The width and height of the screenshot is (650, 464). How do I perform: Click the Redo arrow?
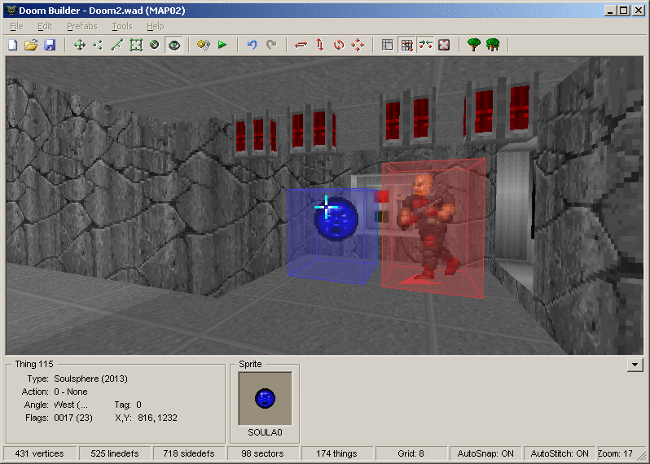coord(271,45)
